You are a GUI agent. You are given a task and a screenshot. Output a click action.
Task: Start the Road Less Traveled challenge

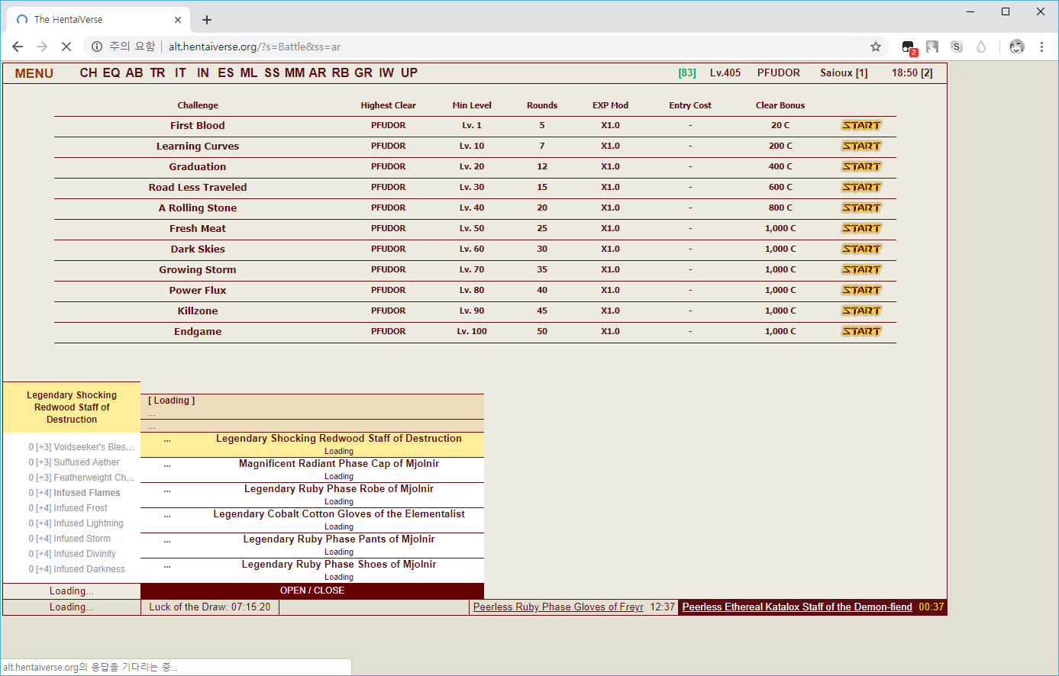pos(861,187)
